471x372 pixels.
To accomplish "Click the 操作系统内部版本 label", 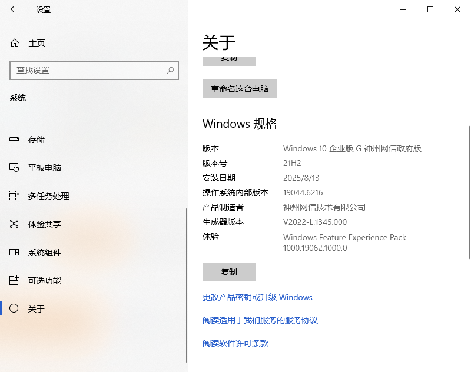I will 235,192.
